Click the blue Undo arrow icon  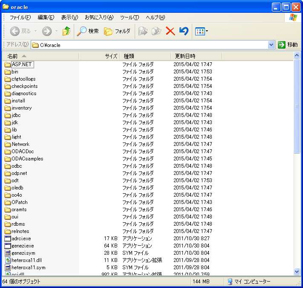(184, 31)
